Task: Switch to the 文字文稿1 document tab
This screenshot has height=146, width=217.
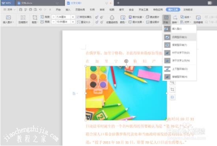Action: [89, 3]
